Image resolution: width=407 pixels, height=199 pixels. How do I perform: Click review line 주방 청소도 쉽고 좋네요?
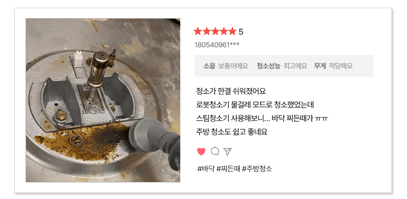232,132
